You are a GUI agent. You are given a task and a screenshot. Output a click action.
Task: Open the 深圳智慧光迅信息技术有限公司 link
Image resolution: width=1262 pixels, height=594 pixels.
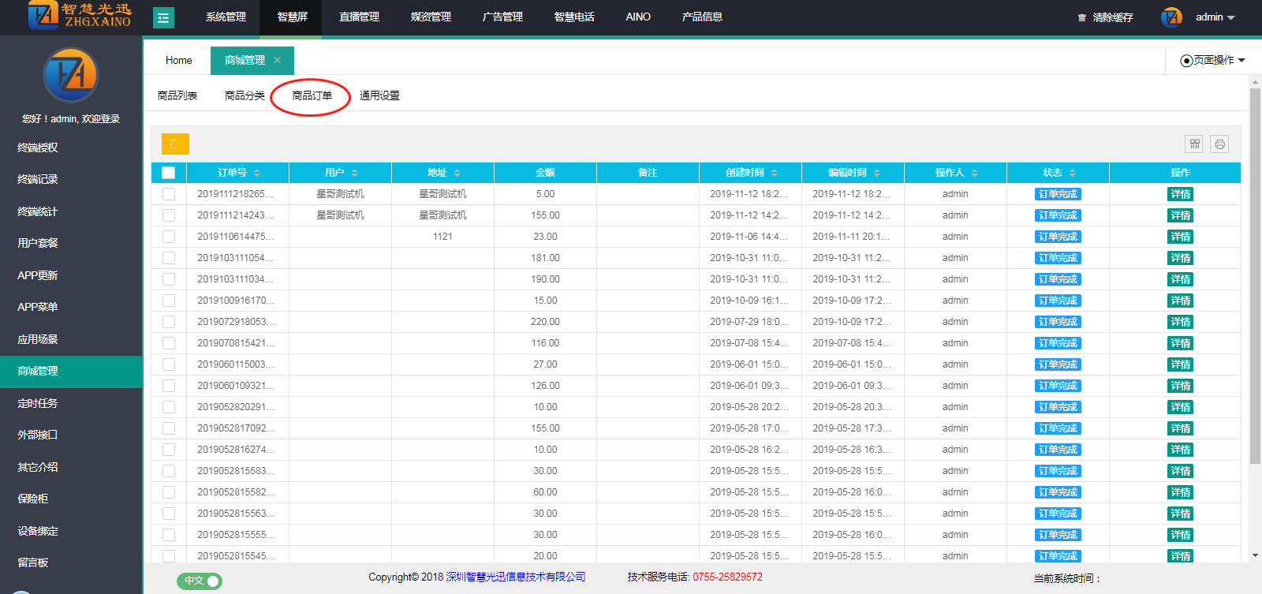coord(516,577)
